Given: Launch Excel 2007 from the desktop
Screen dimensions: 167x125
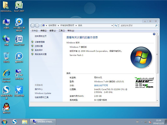Looking at the screenshot, I should pyautogui.click(x=19, y=7).
